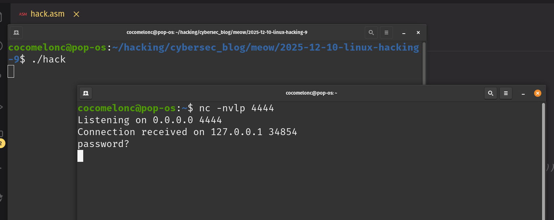Click the yellow badge showing 2 in sidebar

point(1,143)
